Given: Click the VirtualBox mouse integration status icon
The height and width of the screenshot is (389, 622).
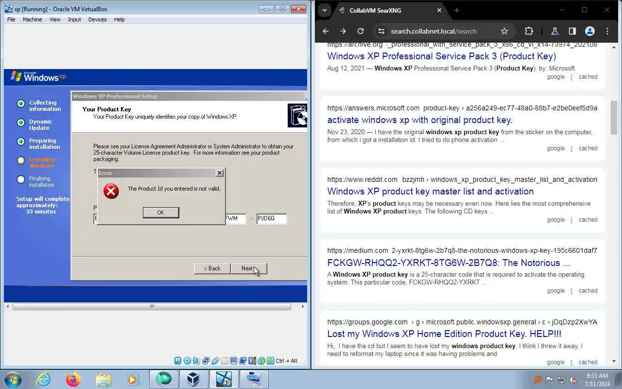Looking at the screenshot, I should click(x=261, y=361).
